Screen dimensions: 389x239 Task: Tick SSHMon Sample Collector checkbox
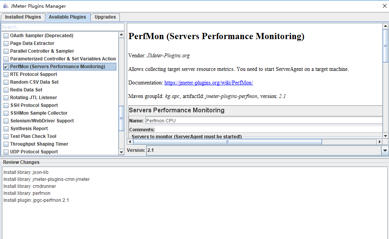[x=6, y=113]
